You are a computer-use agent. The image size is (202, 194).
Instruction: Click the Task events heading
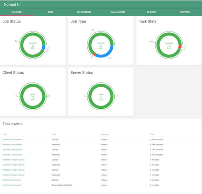coord(12,124)
